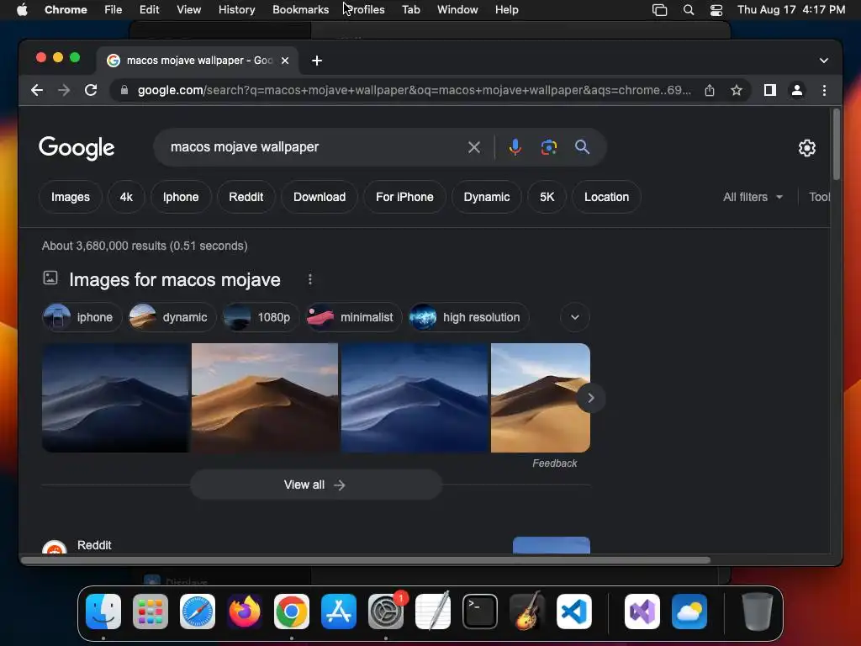Open the Bookmarks menu
Image resolution: width=861 pixels, height=646 pixels.
(x=300, y=10)
